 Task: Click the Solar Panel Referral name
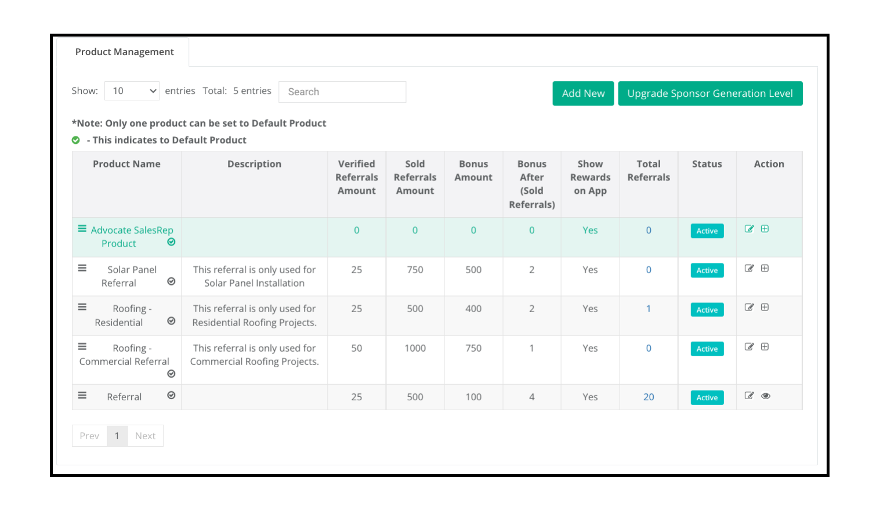pos(129,276)
